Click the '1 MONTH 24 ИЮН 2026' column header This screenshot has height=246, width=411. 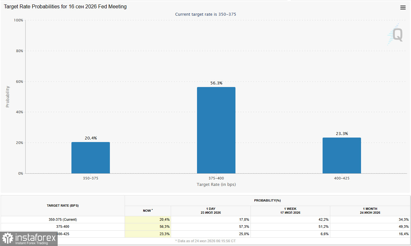[x=370, y=211]
